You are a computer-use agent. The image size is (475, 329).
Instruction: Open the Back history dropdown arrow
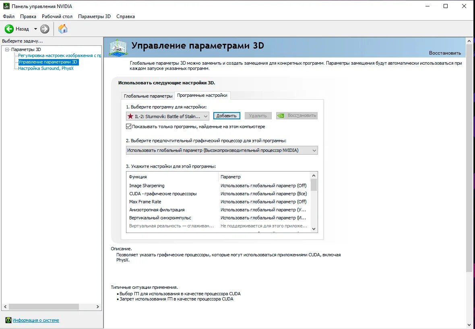point(35,29)
